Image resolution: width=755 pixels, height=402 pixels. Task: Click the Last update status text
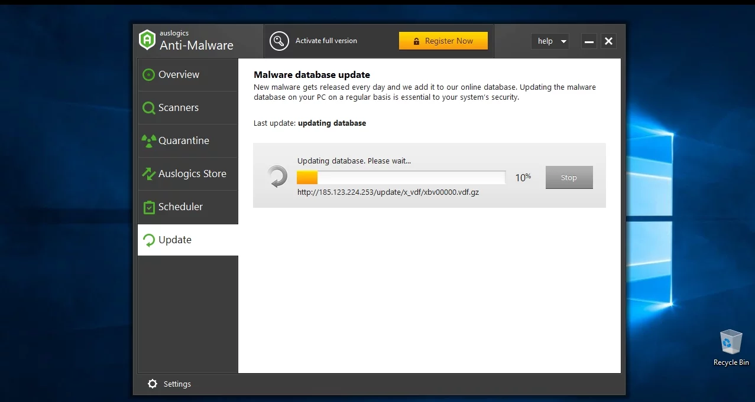pos(310,123)
